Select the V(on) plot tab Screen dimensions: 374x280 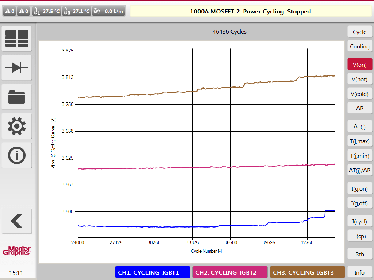[x=359, y=65]
